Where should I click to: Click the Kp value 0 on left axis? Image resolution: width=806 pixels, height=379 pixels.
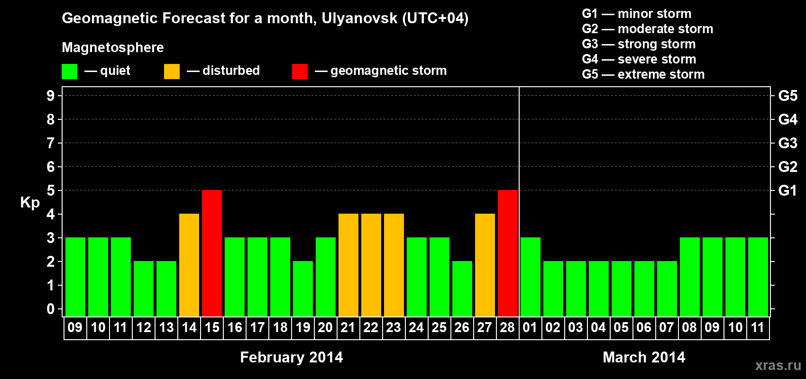click(51, 309)
